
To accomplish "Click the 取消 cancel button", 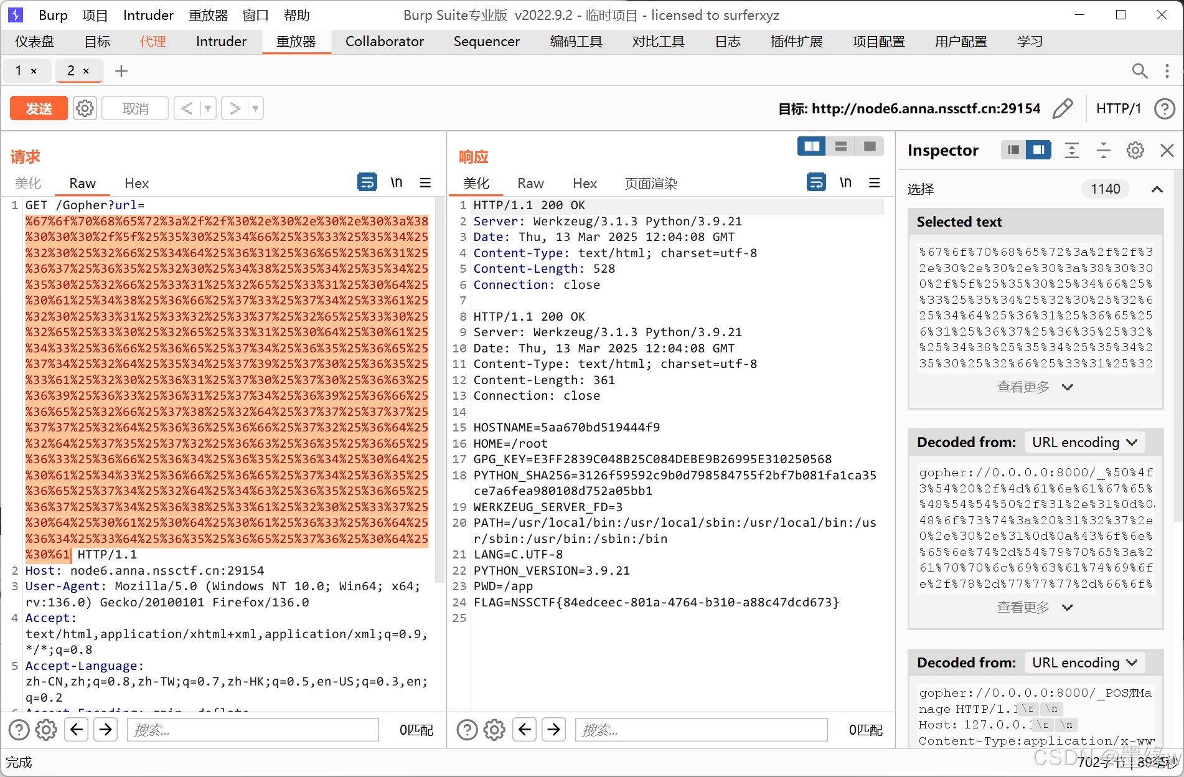I will (x=135, y=108).
